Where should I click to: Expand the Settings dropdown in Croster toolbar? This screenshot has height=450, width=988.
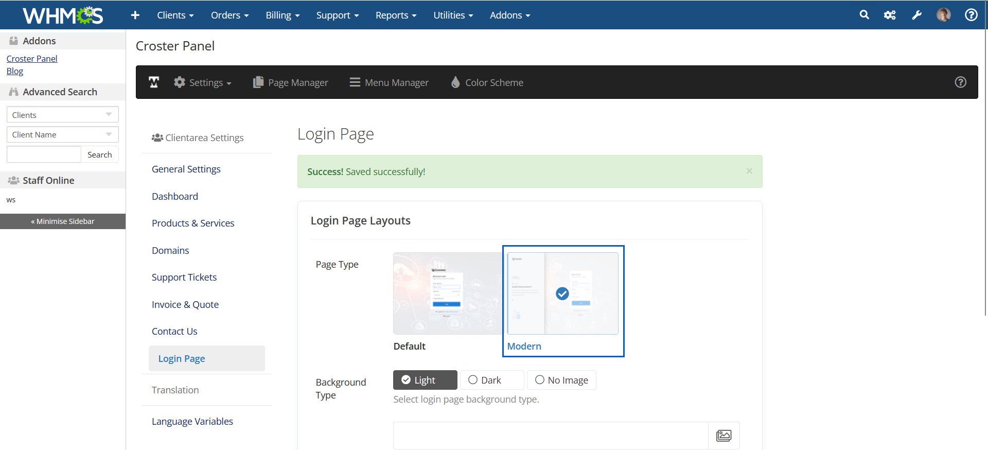pyautogui.click(x=203, y=82)
